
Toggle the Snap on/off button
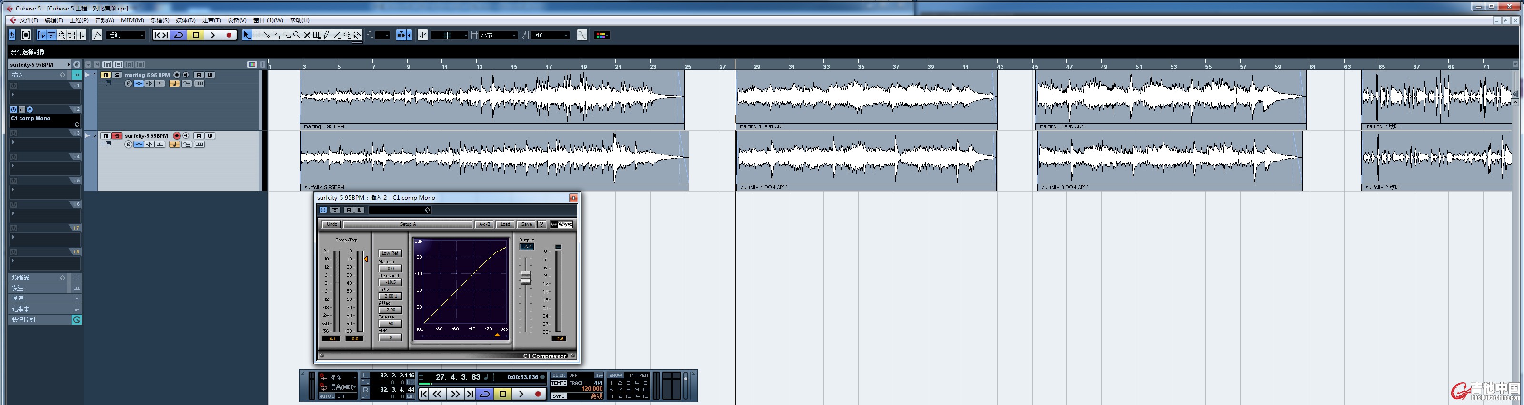pos(422,36)
